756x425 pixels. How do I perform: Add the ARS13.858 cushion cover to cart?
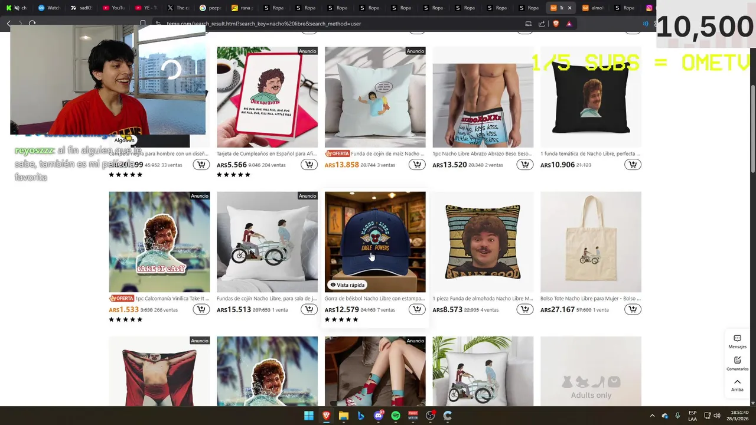pos(417,165)
